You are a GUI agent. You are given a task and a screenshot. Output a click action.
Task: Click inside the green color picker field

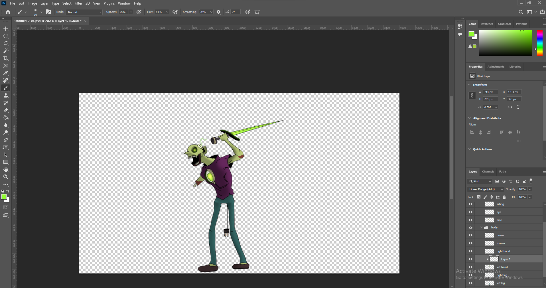point(506,43)
